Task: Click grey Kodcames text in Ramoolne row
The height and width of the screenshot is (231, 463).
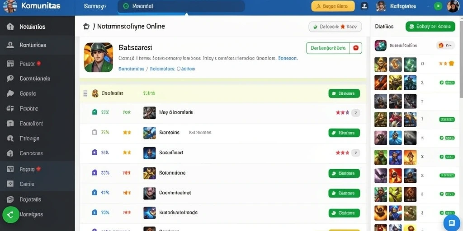Action: (x=200, y=133)
